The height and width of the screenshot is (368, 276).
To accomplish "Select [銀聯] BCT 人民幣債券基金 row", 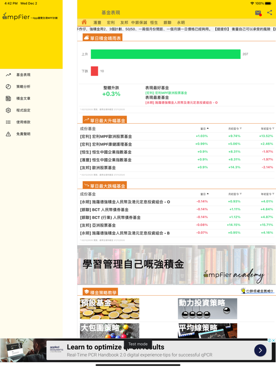I will pyautogui.click(x=177, y=209).
